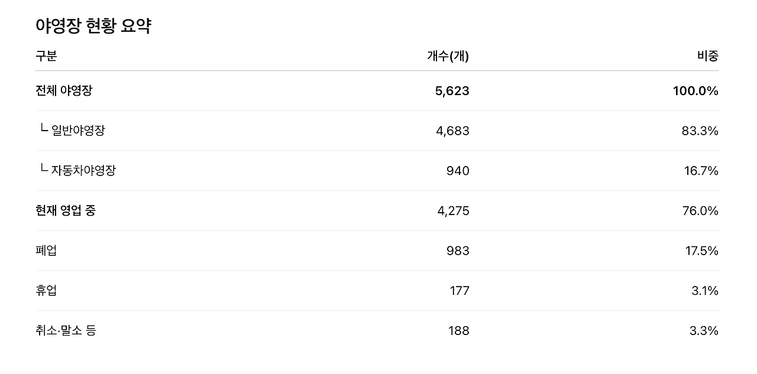757x374 pixels.
Task: Select the 구분 column header
Action: click(x=46, y=56)
